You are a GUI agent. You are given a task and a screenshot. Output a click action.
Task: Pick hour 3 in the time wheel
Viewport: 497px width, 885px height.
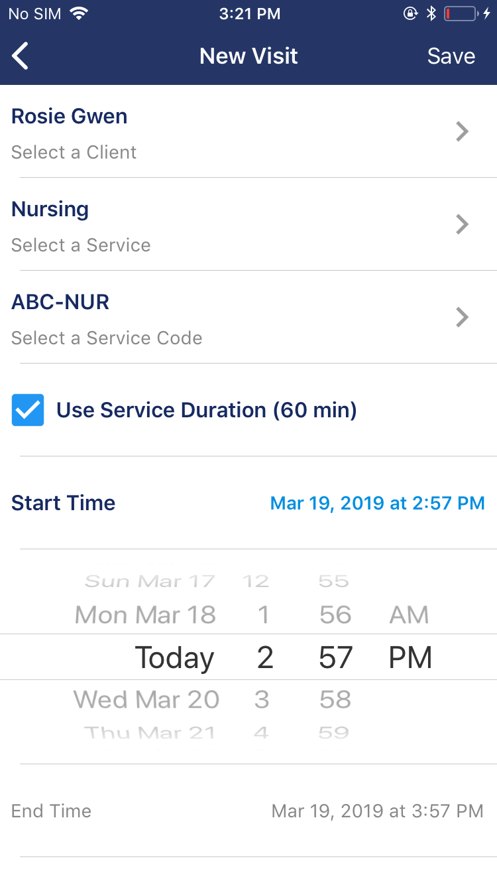pos(262,699)
